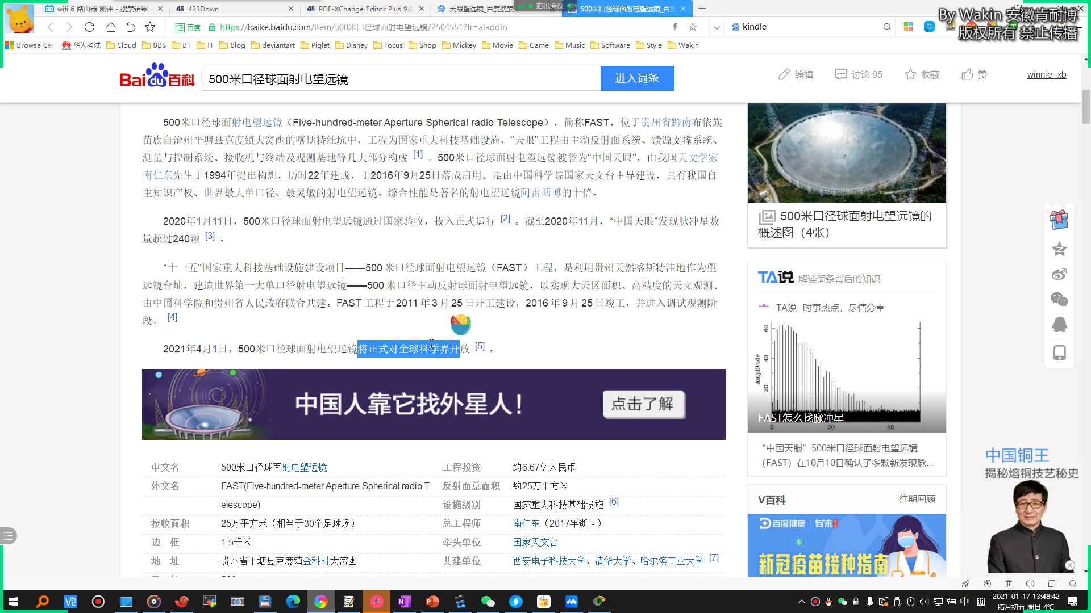Click the browser status bar trash icon
The height and width of the screenshot is (613, 1091).
point(1009,583)
